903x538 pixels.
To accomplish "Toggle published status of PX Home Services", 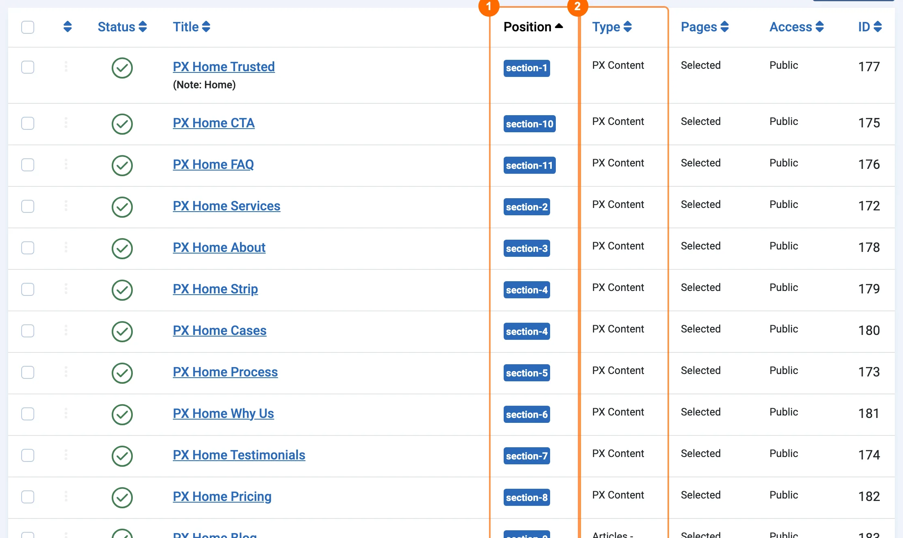I will click(x=122, y=207).
